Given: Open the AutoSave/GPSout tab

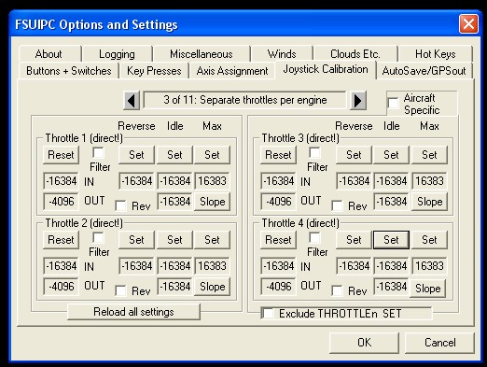Looking at the screenshot, I should pyautogui.click(x=424, y=71).
